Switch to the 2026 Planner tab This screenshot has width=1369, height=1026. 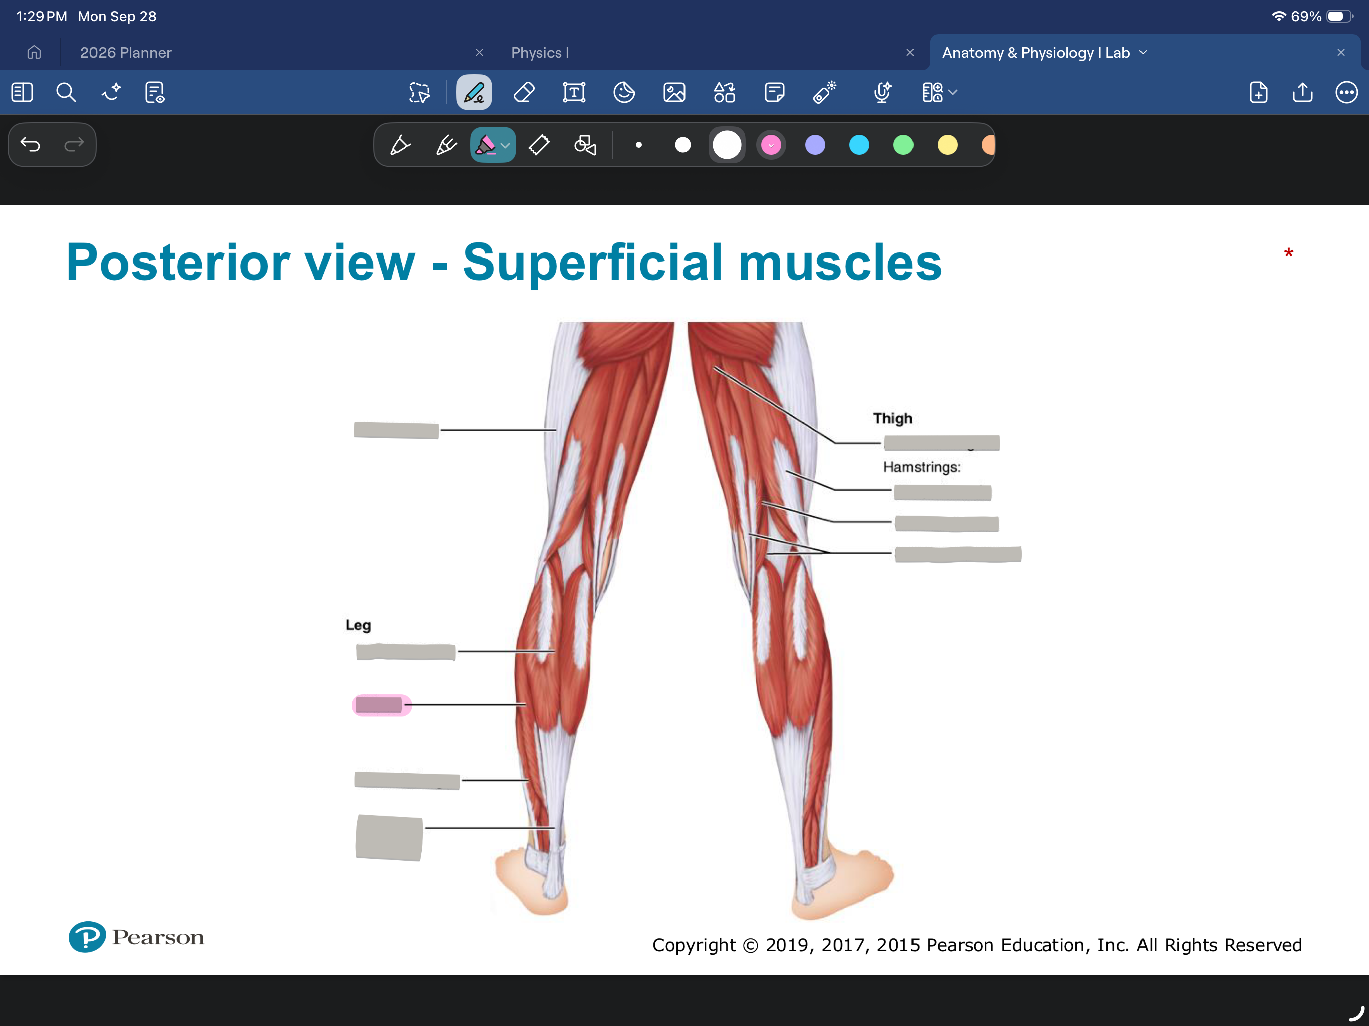click(126, 53)
